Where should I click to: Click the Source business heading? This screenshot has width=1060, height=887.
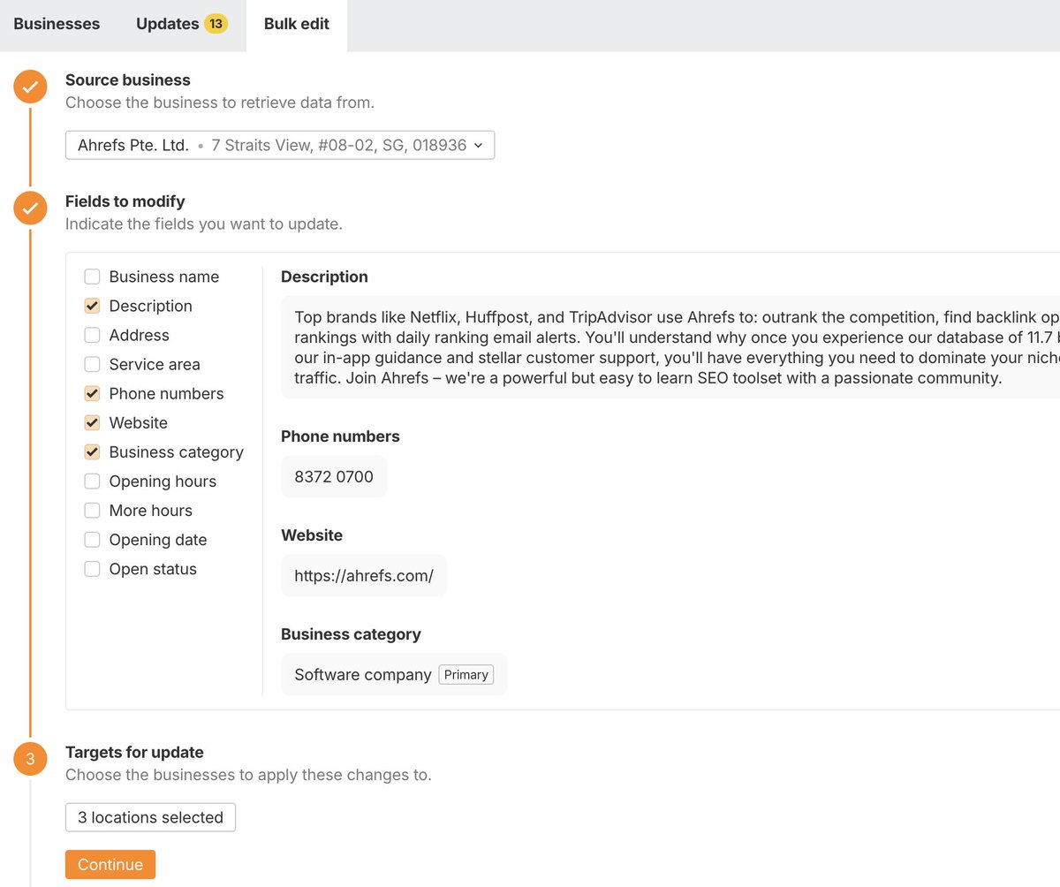(128, 80)
